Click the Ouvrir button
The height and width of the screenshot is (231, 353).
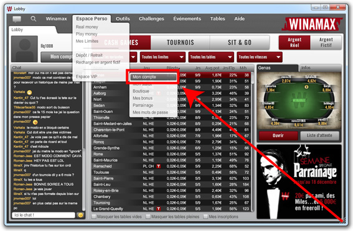(278, 135)
